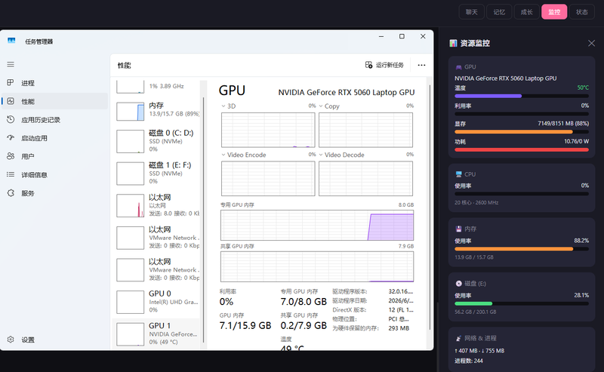Click the 运行新任务 (Run new task) icon
This screenshot has height=372, width=604.
368,65
